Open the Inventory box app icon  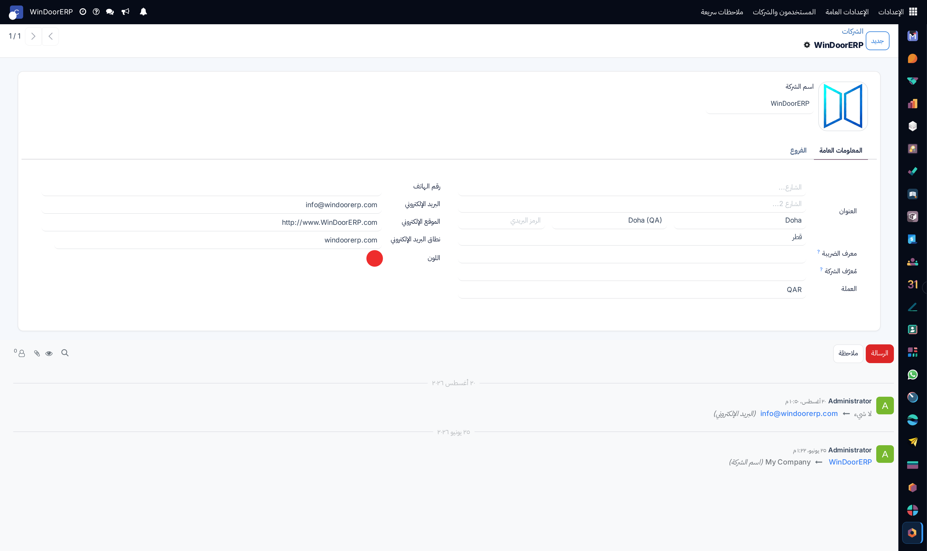[x=912, y=217]
